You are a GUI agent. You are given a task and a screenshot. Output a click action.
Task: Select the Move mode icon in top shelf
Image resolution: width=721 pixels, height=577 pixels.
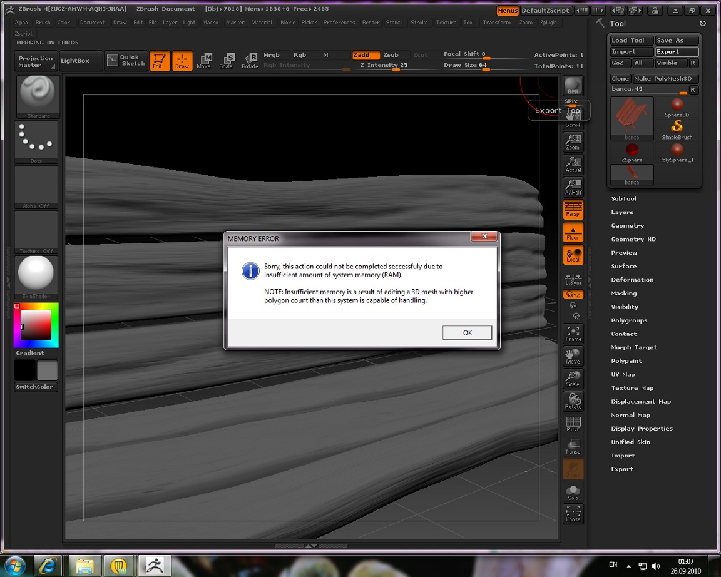pos(203,61)
